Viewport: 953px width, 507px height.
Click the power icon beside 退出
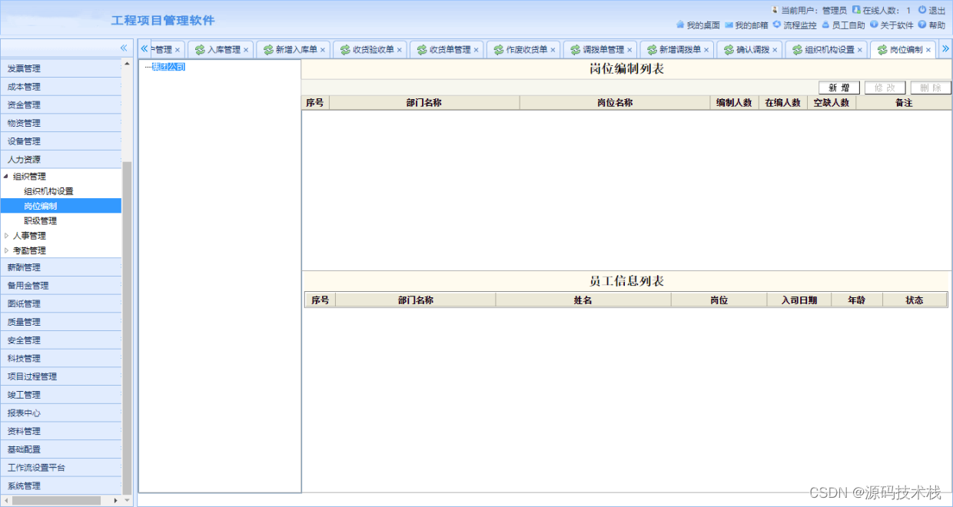(922, 10)
